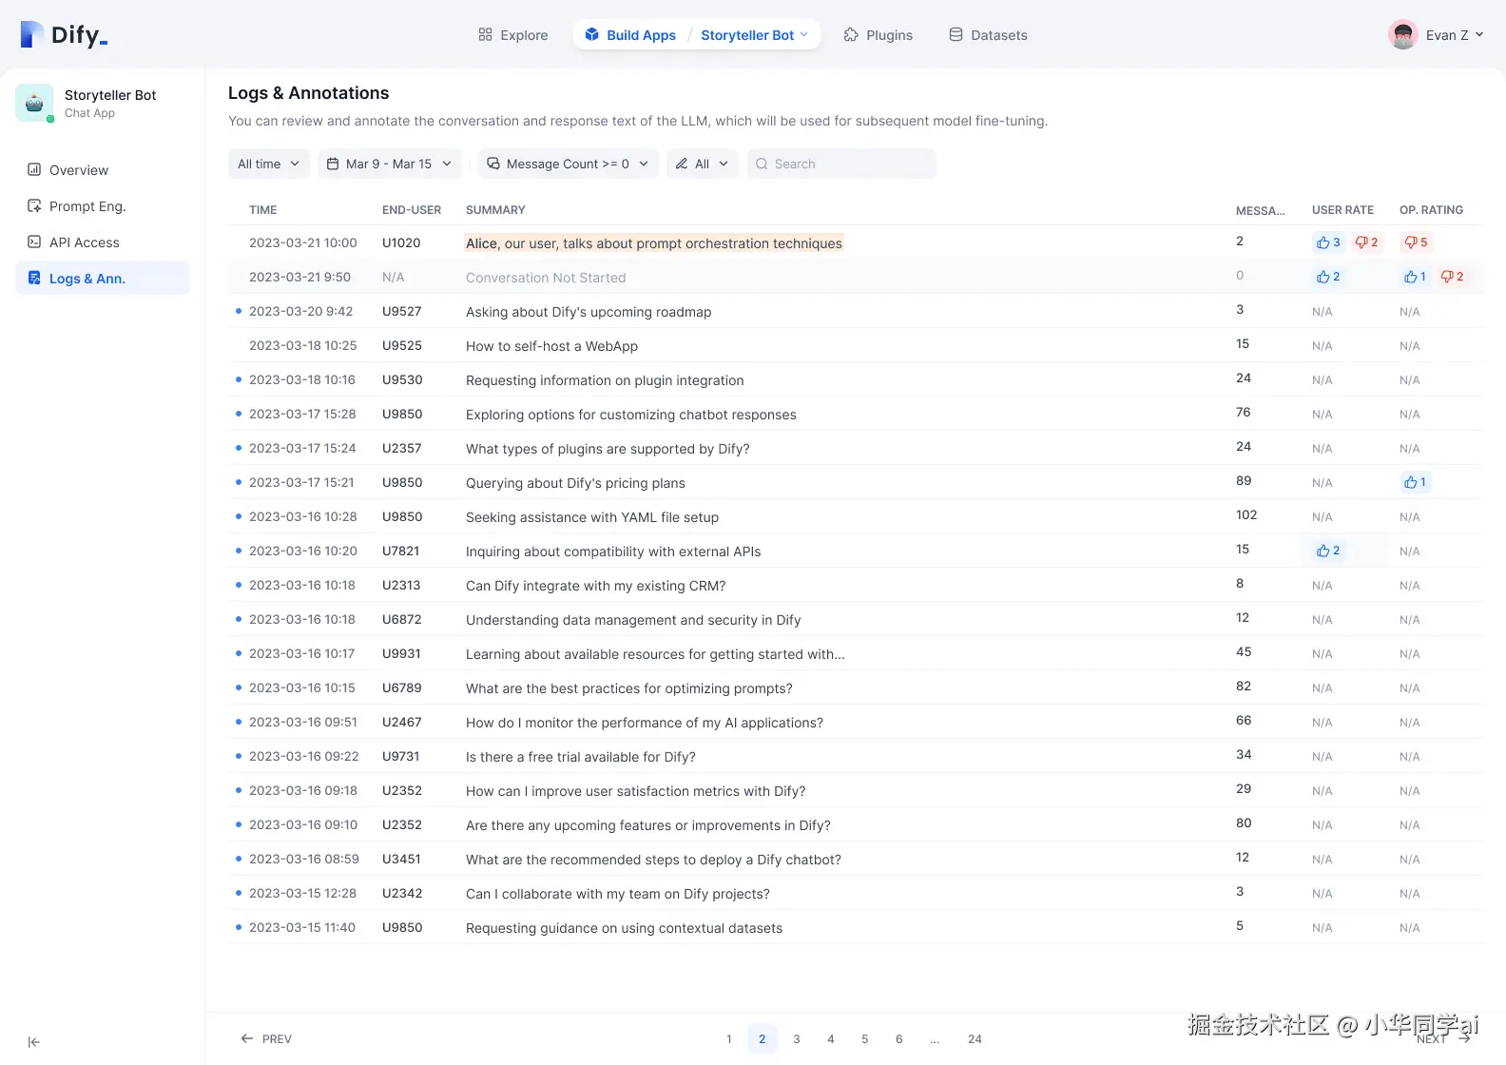Go to page 4

tap(831, 1038)
